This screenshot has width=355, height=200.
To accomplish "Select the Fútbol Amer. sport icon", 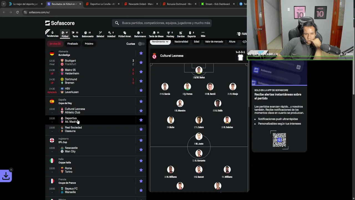I will (125, 34).
